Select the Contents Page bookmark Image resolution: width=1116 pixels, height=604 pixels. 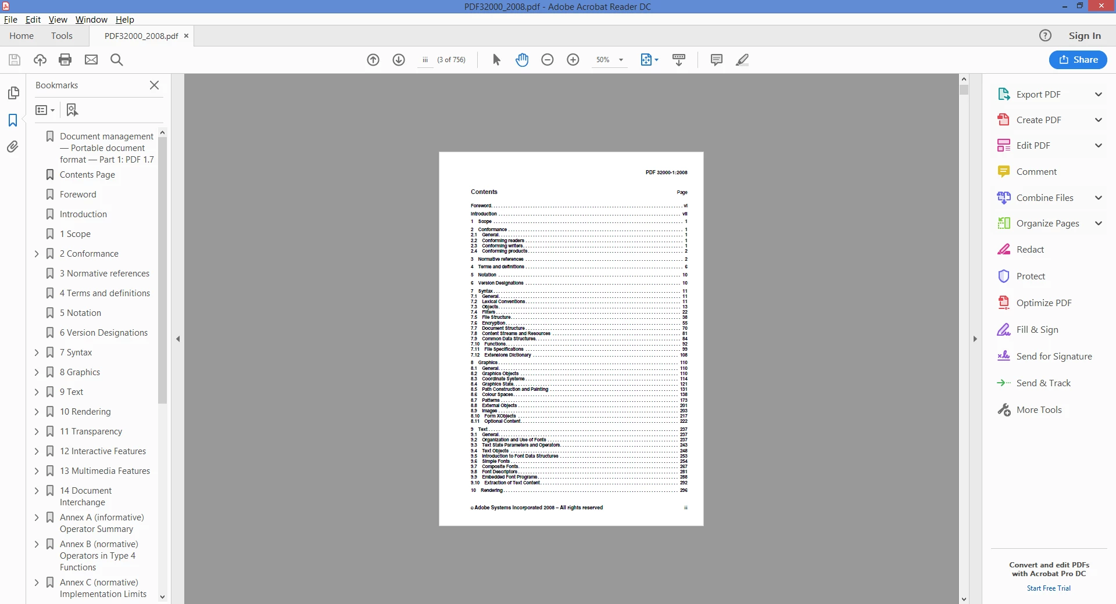(87, 175)
